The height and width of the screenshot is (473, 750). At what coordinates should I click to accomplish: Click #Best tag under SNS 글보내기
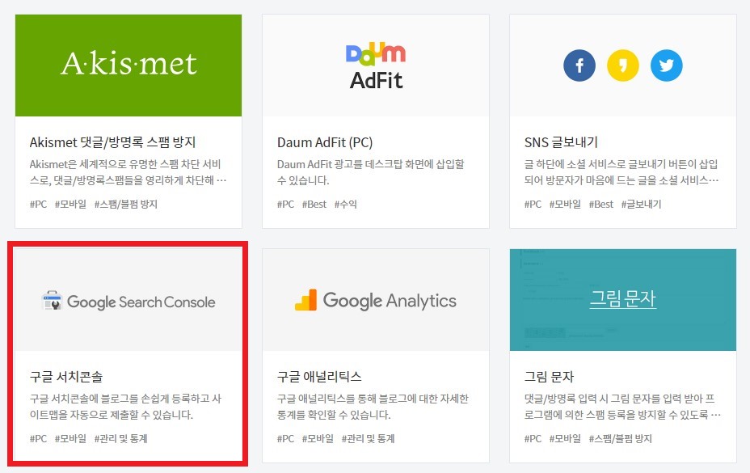(x=600, y=204)
